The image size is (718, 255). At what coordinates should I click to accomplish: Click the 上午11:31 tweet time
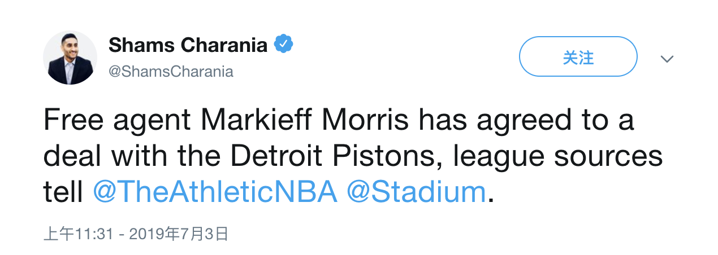[79, 234]
